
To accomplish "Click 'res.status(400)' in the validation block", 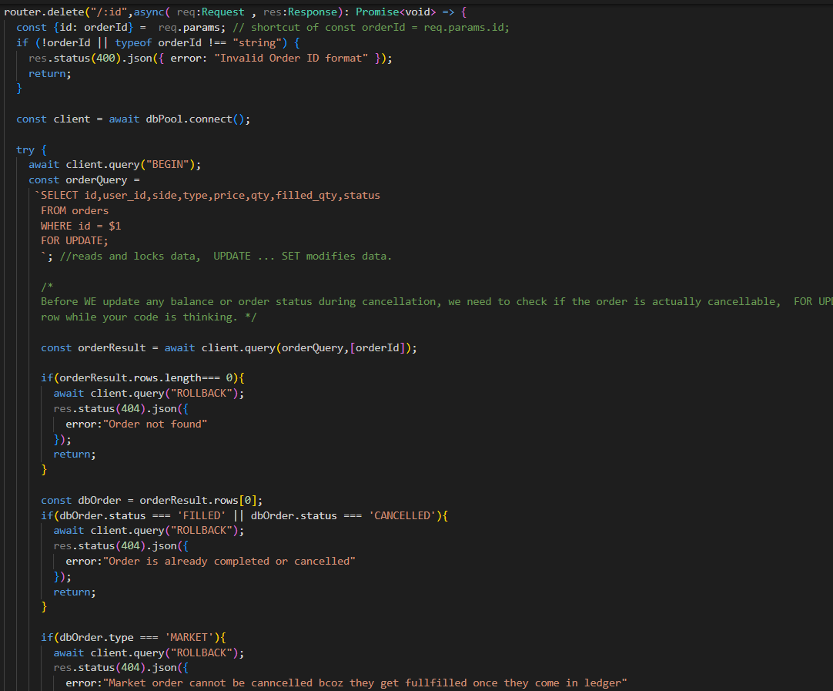I will pyautogui.click(x=75, y=58).
